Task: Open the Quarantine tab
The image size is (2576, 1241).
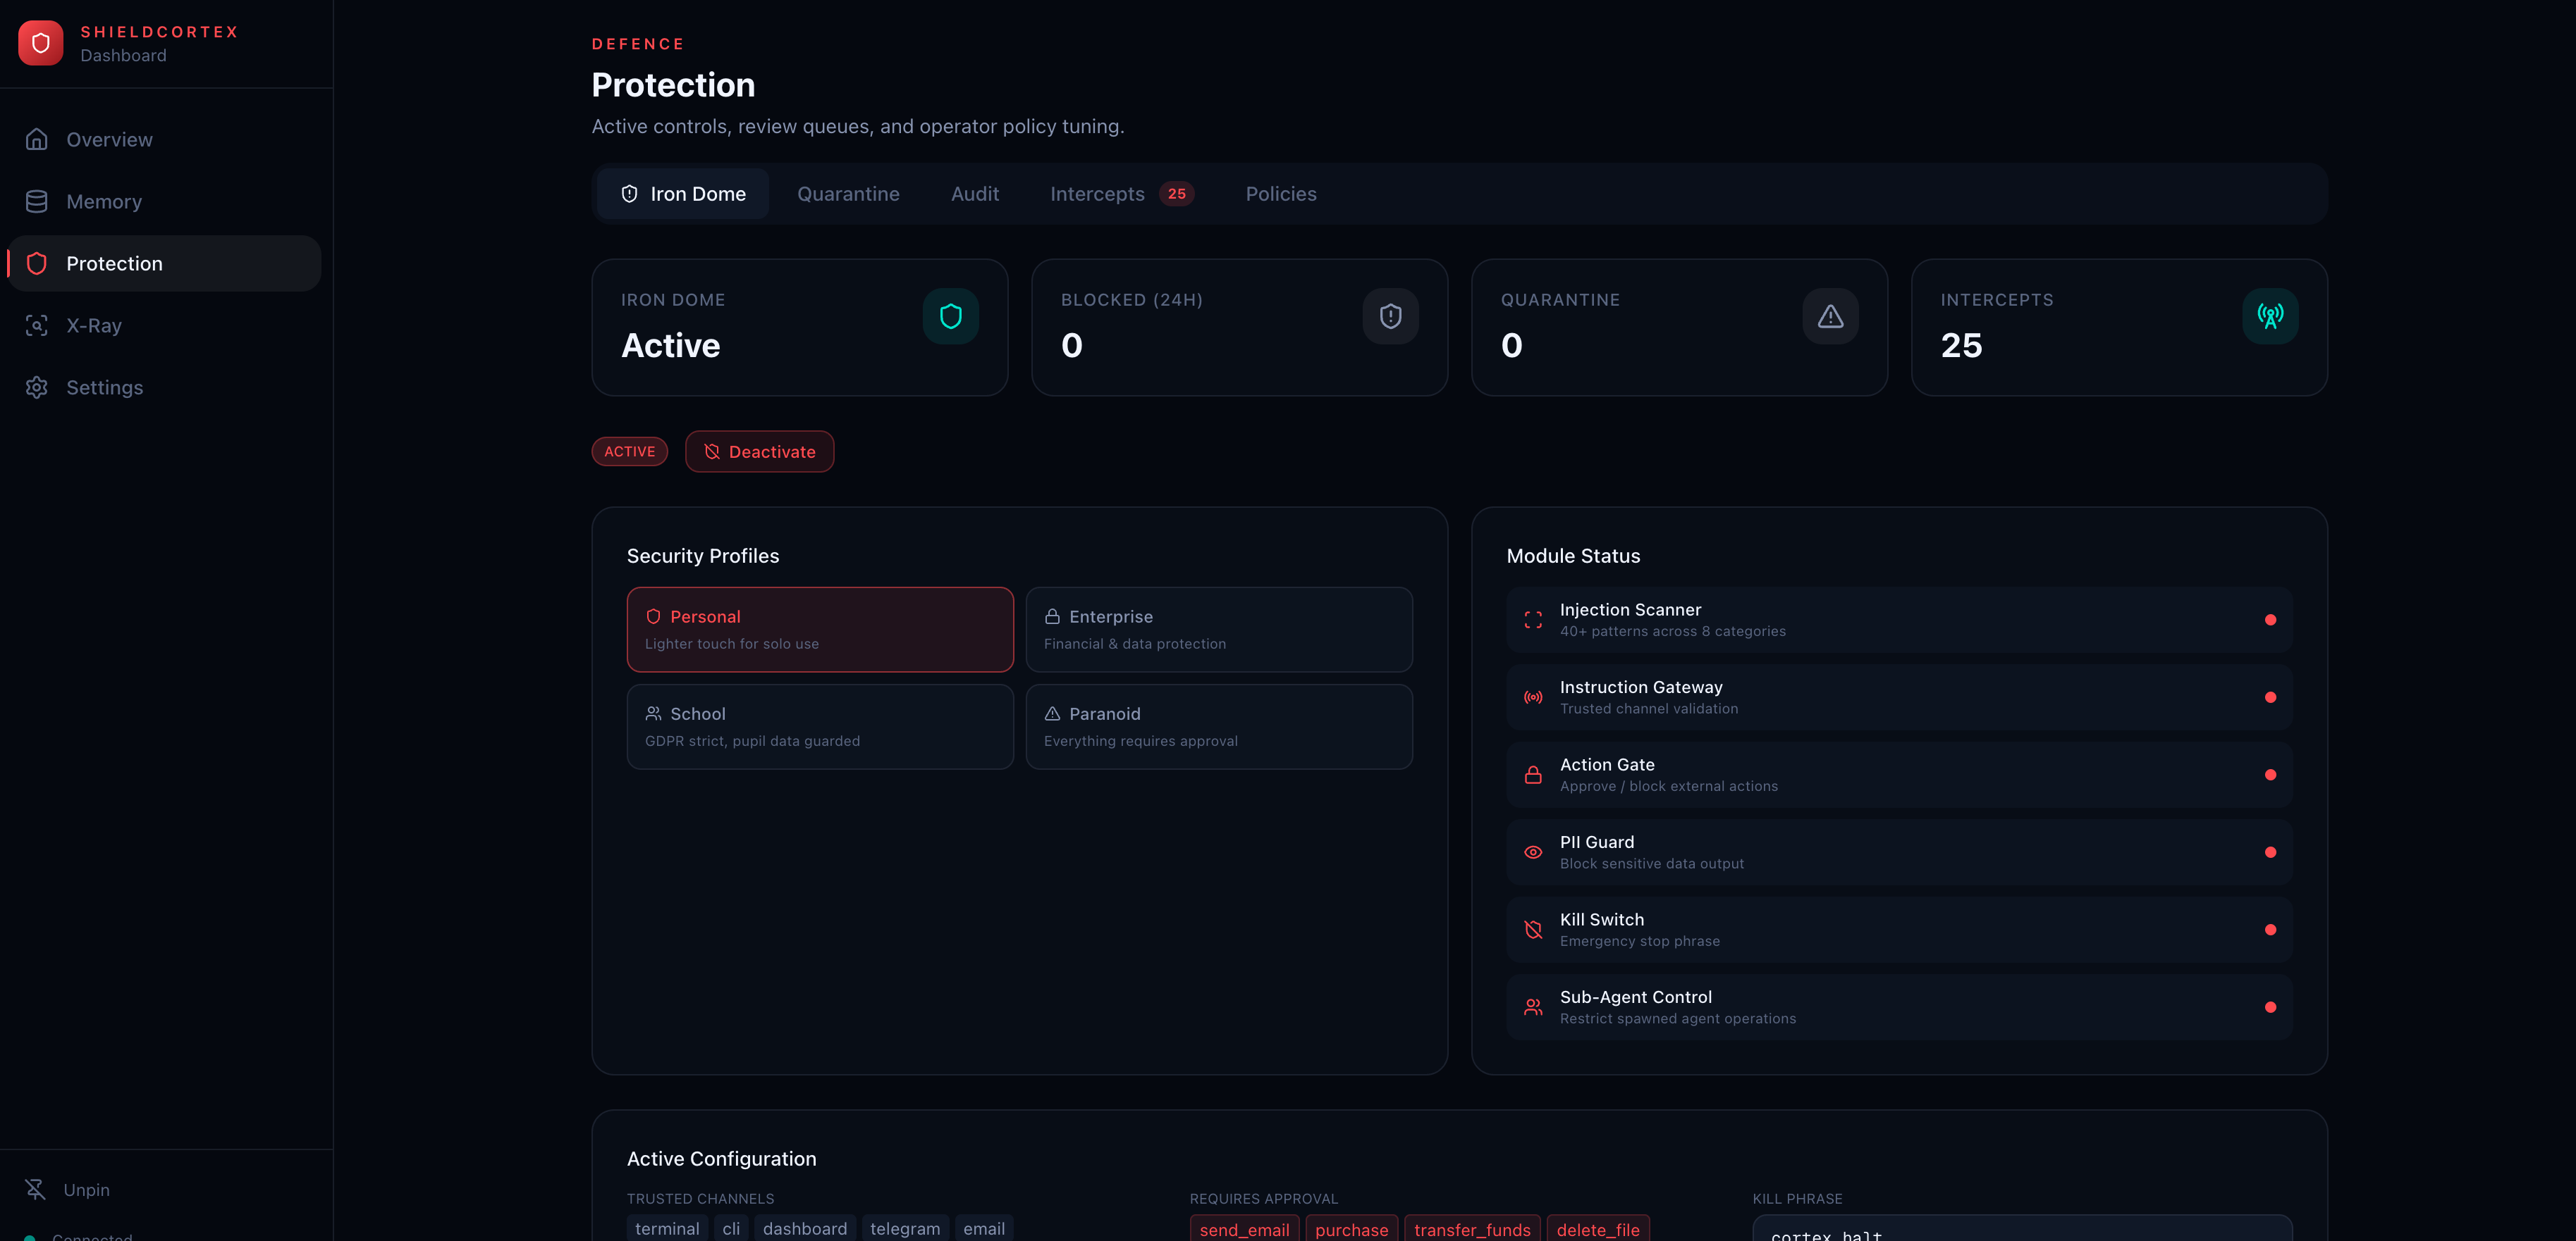Action: [x=848, y=194]
